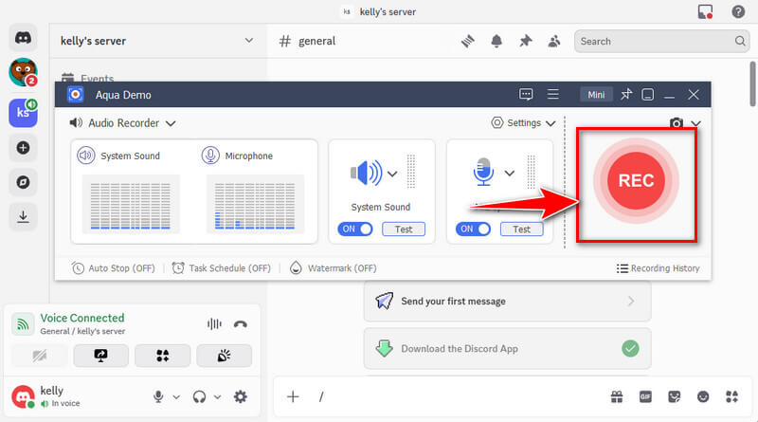This screenshot has width=758, height=422.
Task: Open headphone output options chevron in user panel
Action: coord(218,397)
